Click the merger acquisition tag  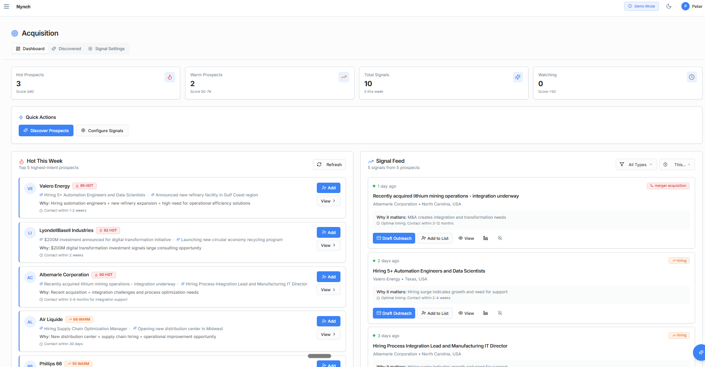point(668,186)
